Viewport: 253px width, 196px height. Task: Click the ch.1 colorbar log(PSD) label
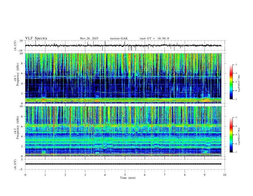tap(239, 84)
